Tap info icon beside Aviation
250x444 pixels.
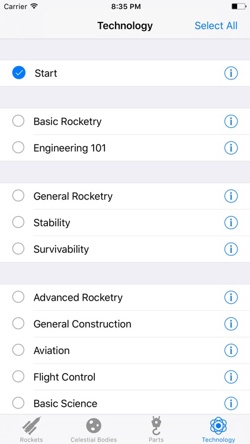point(230,350)
